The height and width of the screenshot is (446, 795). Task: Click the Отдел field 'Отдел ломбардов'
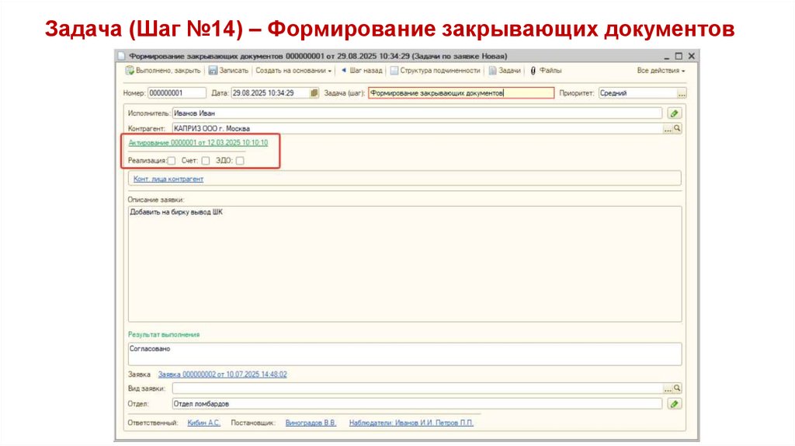417,404
